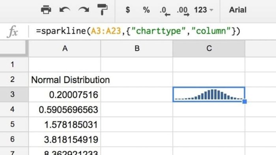Image resolution: width=276 pixels, height=155 pixels.
Task: Click the Undo arrow
Action: point(65,10)
